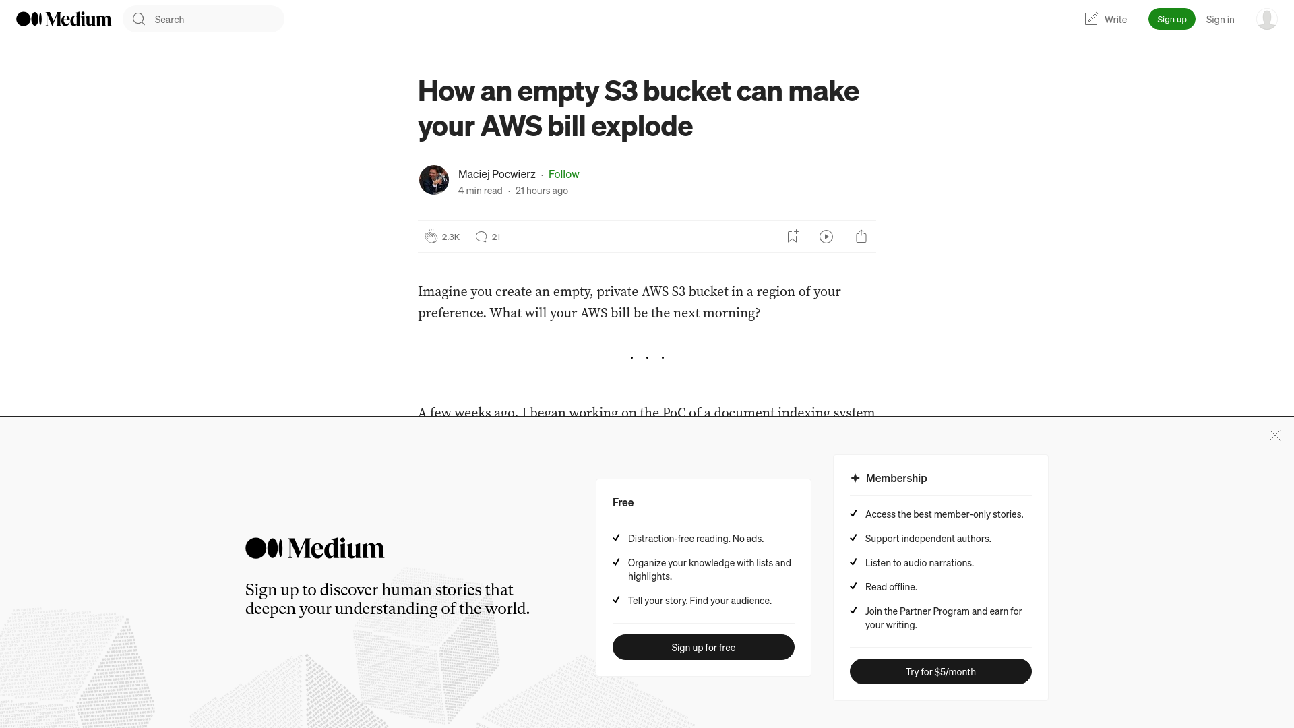Click the clap/like icon on article
The image size is (1294, 728).
[x=430, y=235]
